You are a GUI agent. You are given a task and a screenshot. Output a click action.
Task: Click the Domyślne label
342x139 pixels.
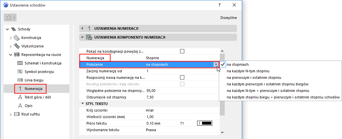pyautogui.click(x=229, y=18)
